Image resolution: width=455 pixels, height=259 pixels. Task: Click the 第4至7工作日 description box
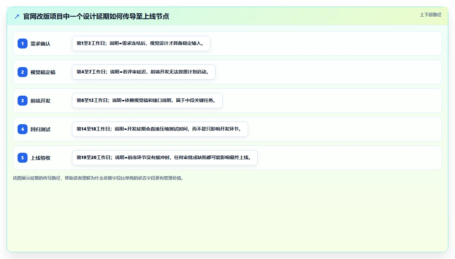(144, 72)
